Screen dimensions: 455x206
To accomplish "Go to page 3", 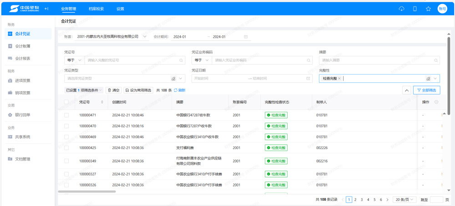I will click(362, 200).
